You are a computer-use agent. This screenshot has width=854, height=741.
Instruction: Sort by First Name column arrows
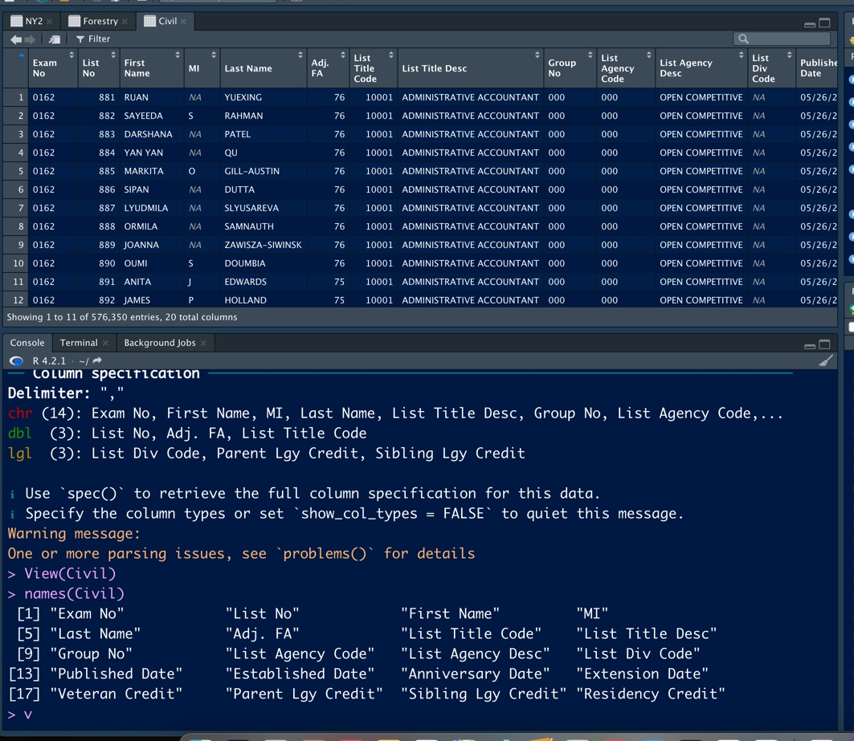178,55
